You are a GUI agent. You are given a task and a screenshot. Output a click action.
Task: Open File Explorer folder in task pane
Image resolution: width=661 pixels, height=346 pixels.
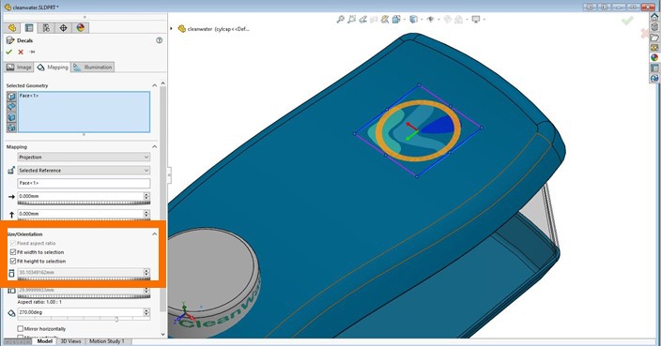click(654, 38)
